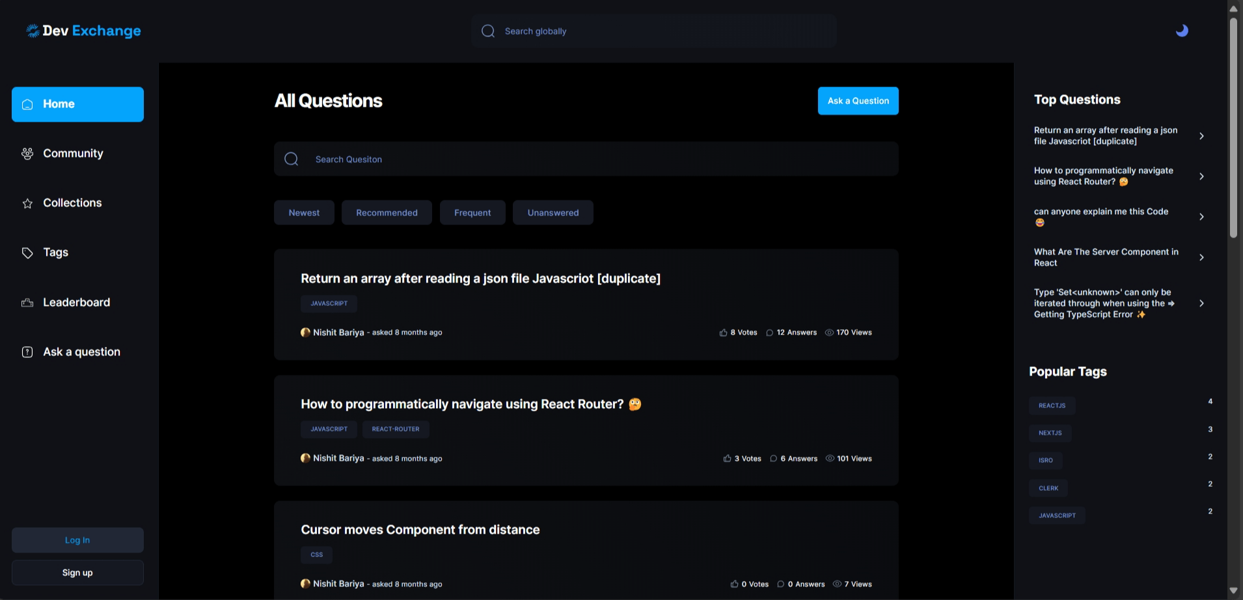Click the scrollbar down arrow

[x=1233, y=591]
